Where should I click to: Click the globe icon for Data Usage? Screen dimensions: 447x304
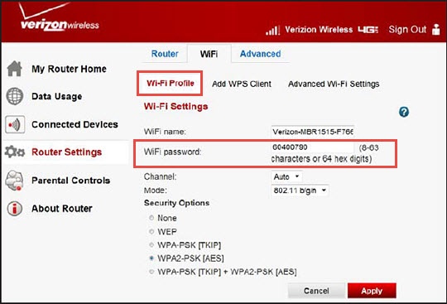pos(15,96)
